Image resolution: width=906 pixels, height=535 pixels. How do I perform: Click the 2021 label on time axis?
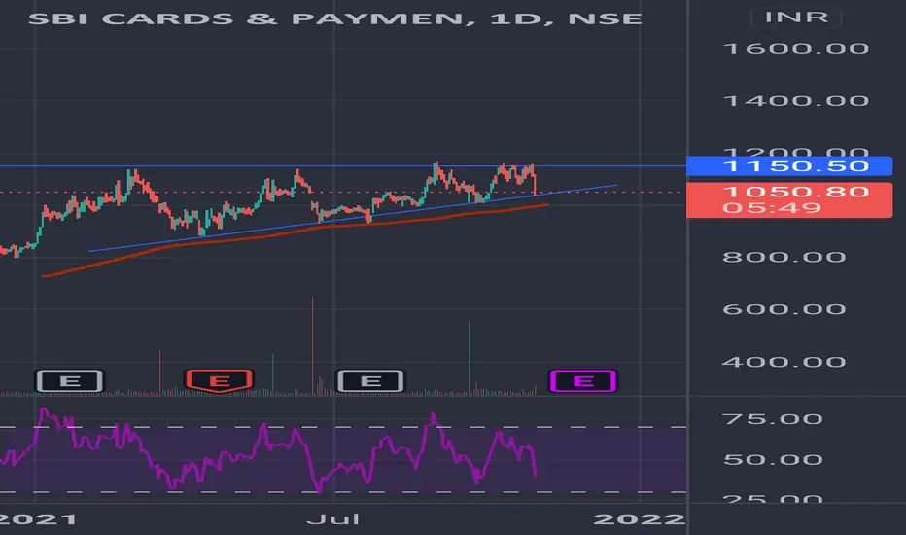pos(38,518)
